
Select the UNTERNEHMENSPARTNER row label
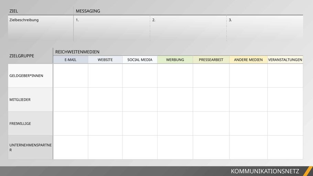click(30, 147)
